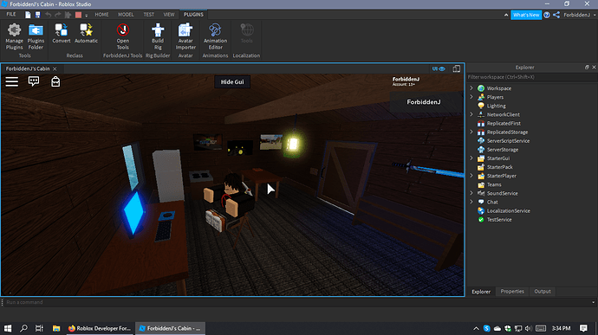Open the Plugins Folder
This screenshot has width=598, height=335.
tap(36, 36)
